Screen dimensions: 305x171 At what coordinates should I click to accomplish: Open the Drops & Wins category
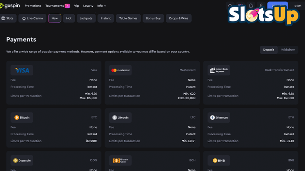click(x=178, y=18)
